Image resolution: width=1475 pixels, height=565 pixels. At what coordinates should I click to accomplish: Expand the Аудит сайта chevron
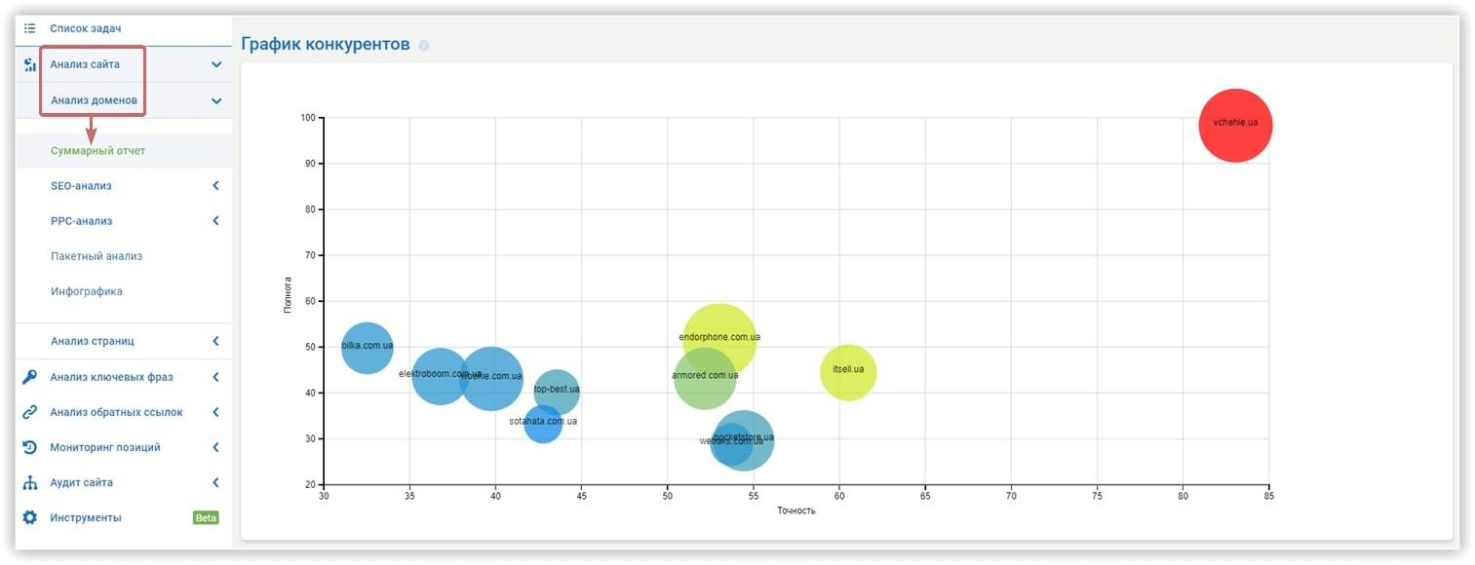tap(216, 482)
